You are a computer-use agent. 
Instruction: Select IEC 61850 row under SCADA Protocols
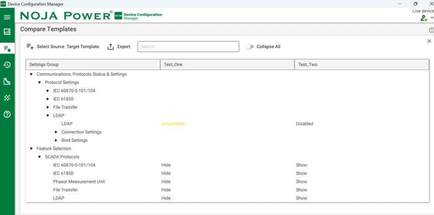227,173
